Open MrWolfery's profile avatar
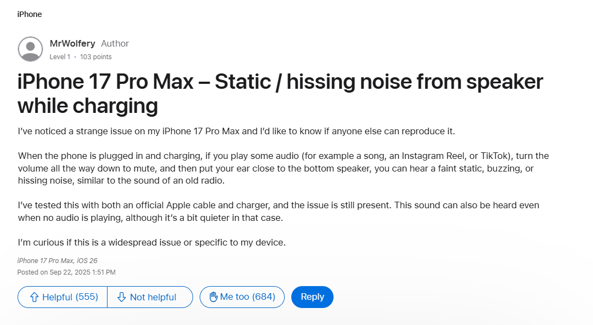Screen dimensions: 593x325 pyautogui.click(x=30, y=49)
